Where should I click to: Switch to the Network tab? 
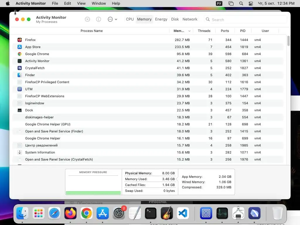point(190,19)
